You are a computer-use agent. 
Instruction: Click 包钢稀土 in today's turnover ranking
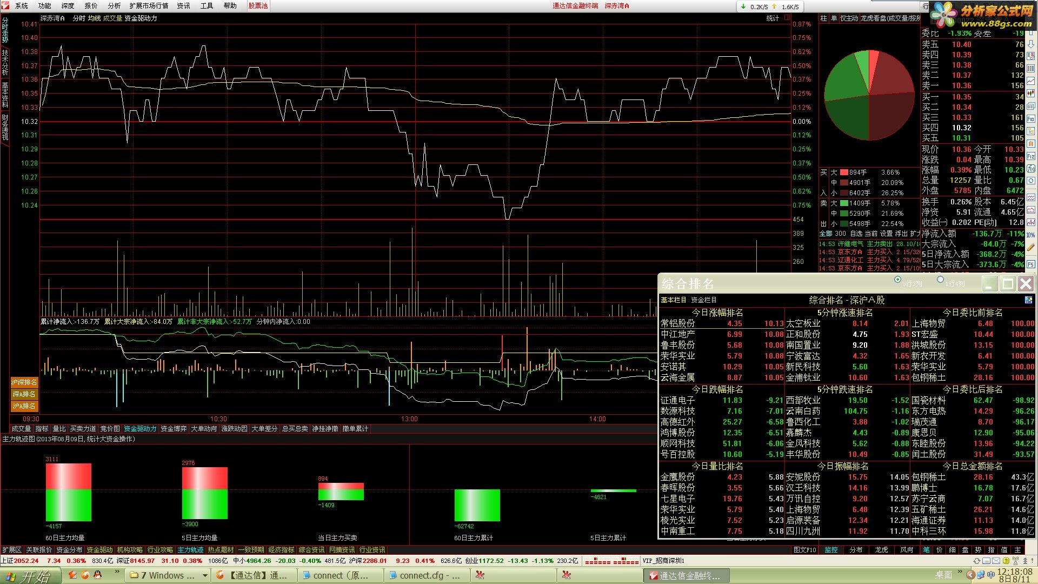pos(928,477)
